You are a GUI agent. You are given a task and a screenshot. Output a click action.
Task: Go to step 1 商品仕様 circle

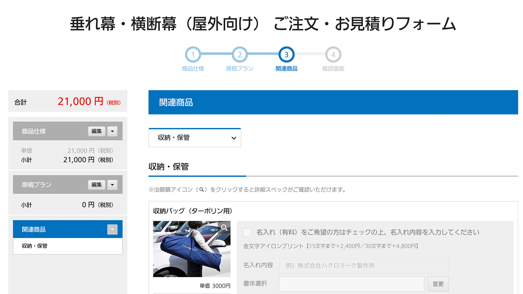tap(193, 55)
